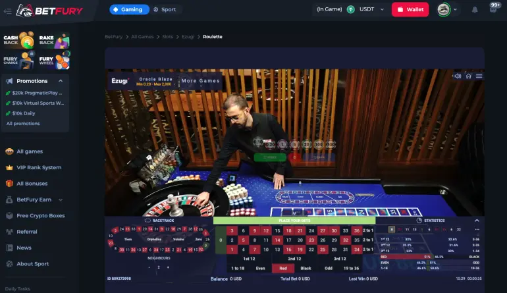The width and height of the screenshot is (507, 293).
Task: Open the USDT currency dropdown
Action: [x=382, y=10]
